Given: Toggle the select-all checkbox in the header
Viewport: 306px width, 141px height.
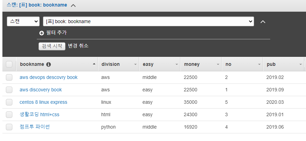Looking at the screenshot, I should coord(9,64).
